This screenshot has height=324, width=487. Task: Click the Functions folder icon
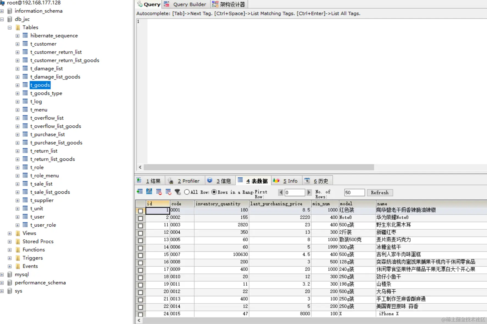click(x=18, y=250)
